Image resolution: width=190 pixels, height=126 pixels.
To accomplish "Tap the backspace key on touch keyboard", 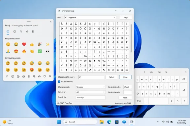I will (x=183, y=79).
